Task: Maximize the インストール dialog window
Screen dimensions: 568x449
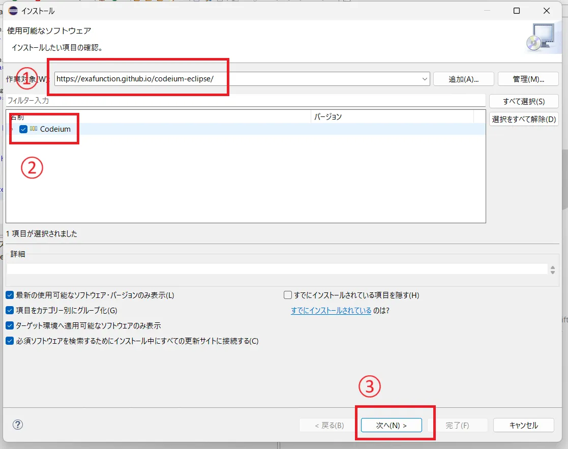Action: [x=517, y=11]
